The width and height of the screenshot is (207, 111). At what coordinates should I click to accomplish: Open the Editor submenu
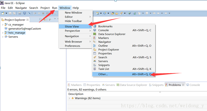(76, 17)
